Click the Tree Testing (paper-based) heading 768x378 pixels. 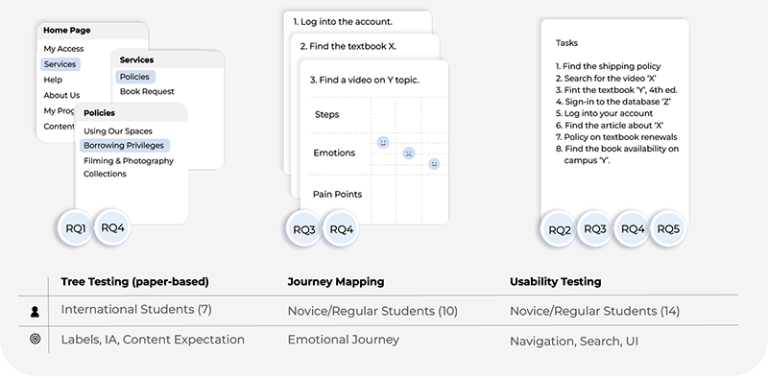coord(134,282)
